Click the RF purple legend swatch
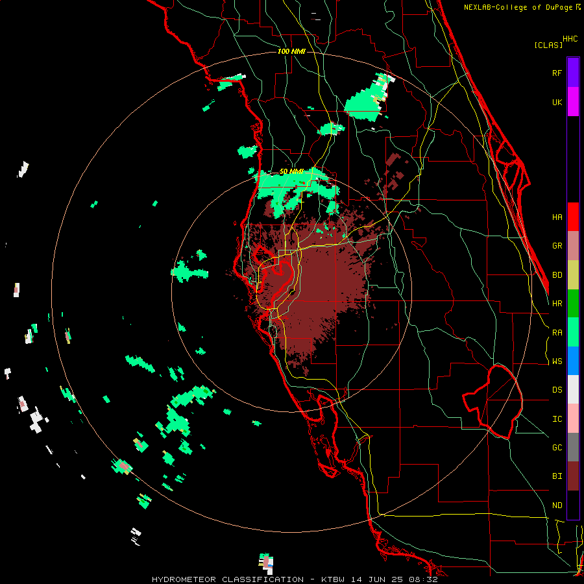584x584 pixels. (x=573, y=73)
